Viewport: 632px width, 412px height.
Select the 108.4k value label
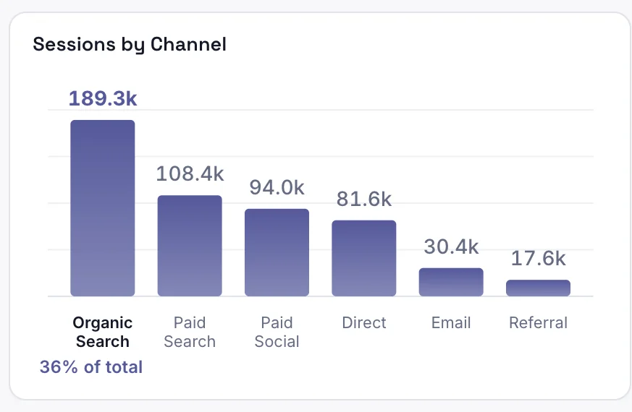tap(190, 173)
